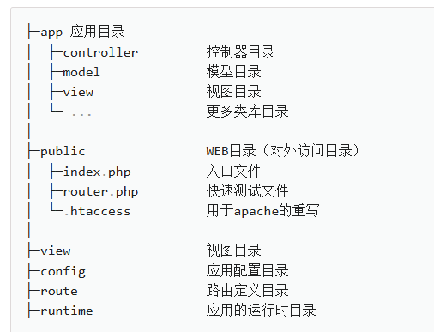Select the app directory entry
The width and height of the screenshot is (434, 332).
(x=51, y=32)
